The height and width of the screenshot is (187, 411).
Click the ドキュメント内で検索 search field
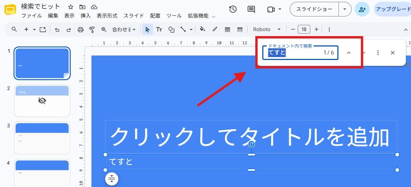click(300, 53)
